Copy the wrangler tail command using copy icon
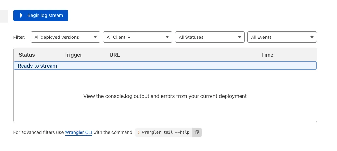Screen dimensions: 337x151 coord(197,132)
